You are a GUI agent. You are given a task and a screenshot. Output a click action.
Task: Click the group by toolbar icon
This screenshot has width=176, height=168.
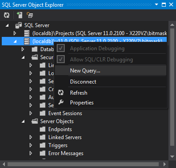[30, 15]
